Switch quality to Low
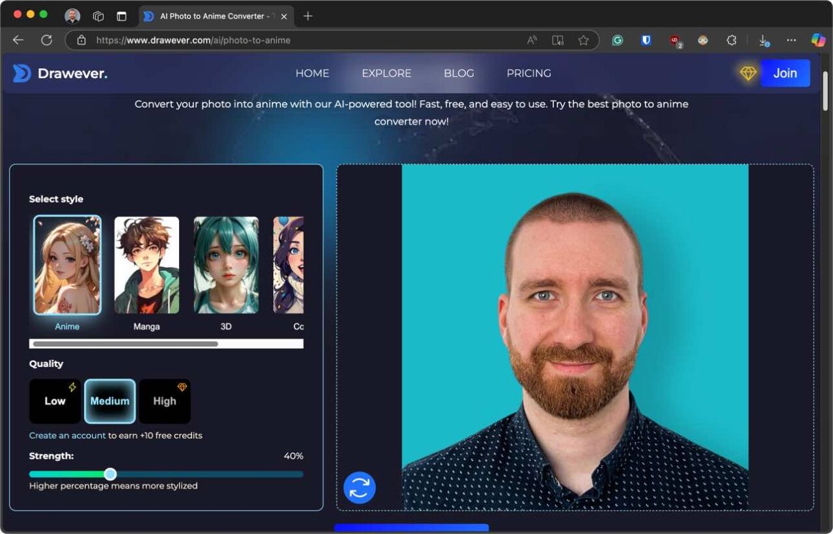833x534 pixels. tap(55, 401)
